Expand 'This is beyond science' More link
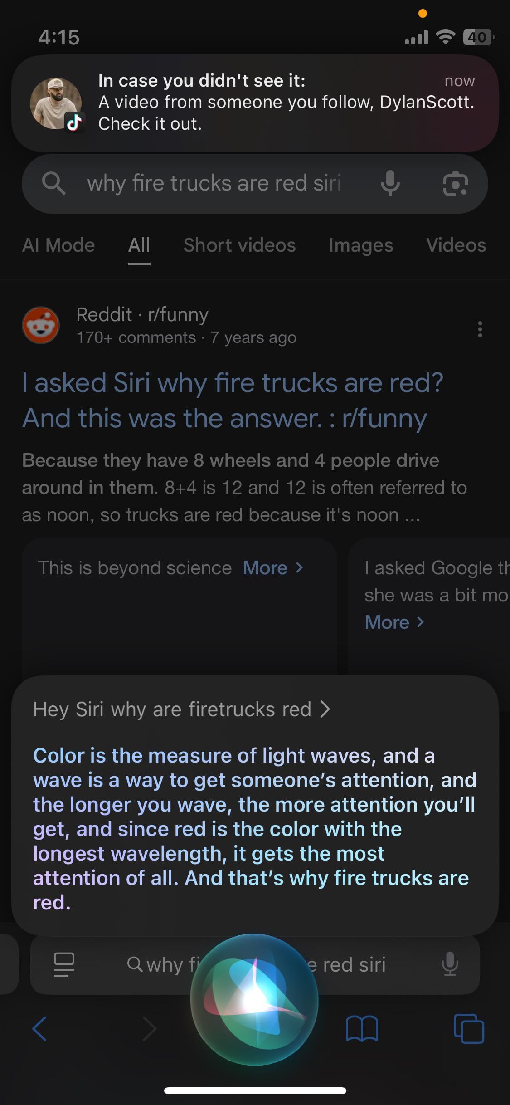 [272, 568]
